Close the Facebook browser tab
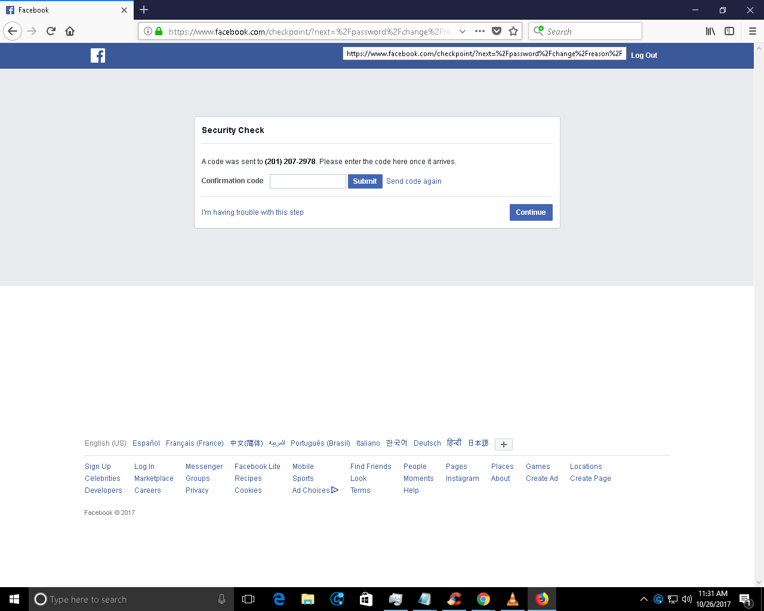Image resolution: width=764 pixels, height=611 pixels. pos(124,10)
